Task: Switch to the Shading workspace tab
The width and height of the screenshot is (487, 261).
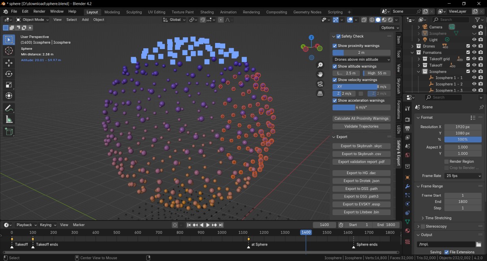Action: pyautogui.click(x=207, y=12)
